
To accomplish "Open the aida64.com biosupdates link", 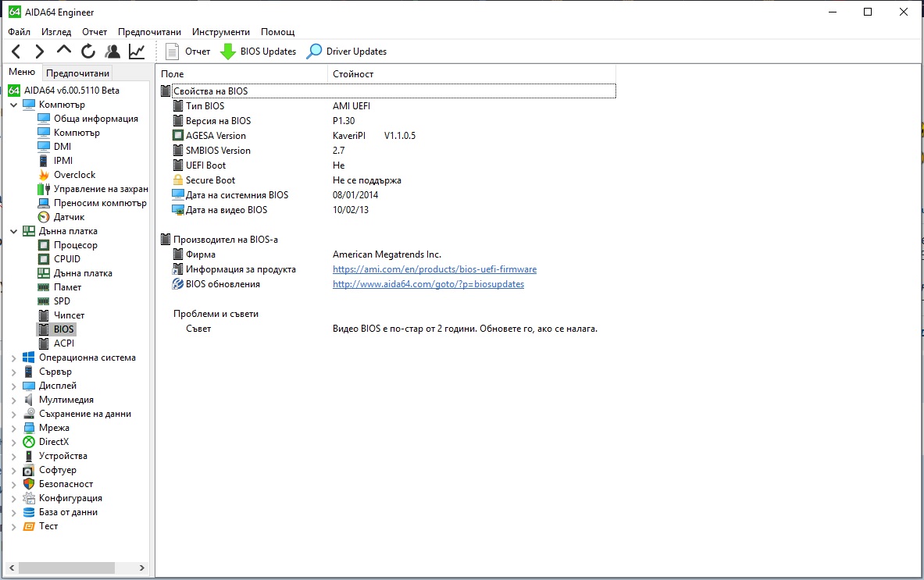I will click(x=428, y=284).
